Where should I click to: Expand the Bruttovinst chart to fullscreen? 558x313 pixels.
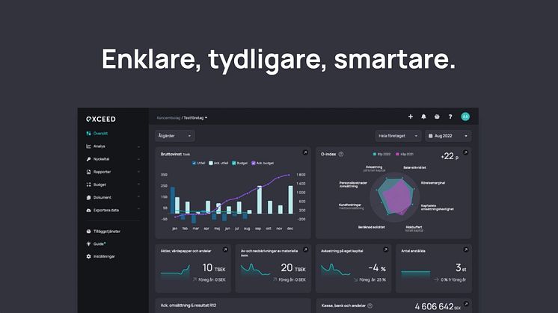click(x=304, y=152)
